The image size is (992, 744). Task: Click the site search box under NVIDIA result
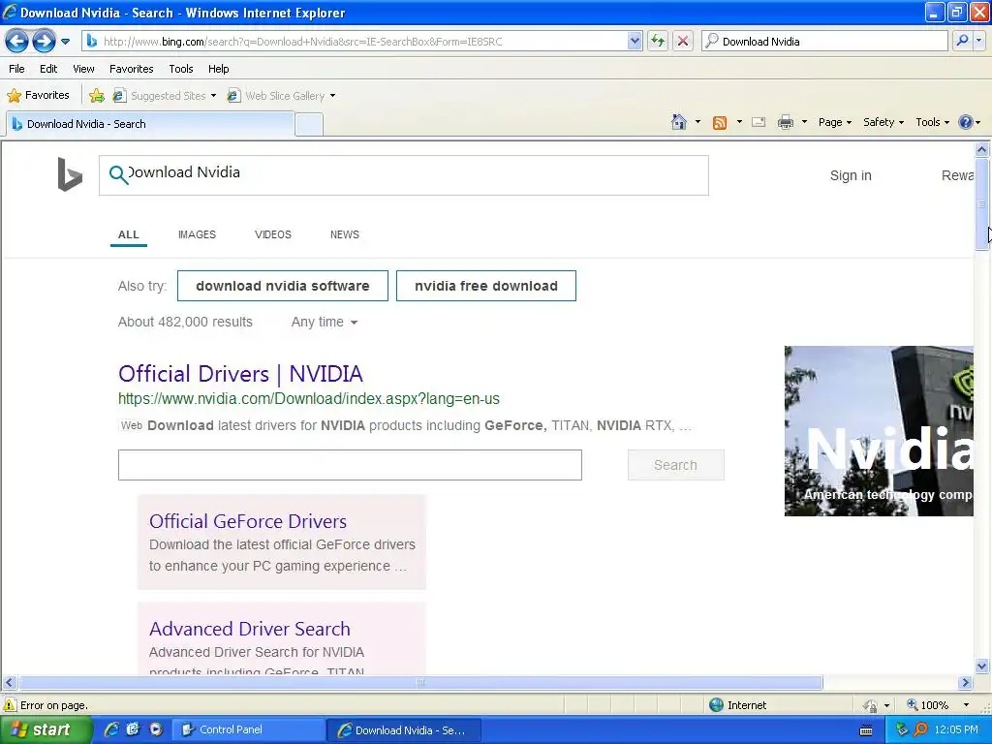[x=350, y=465]
